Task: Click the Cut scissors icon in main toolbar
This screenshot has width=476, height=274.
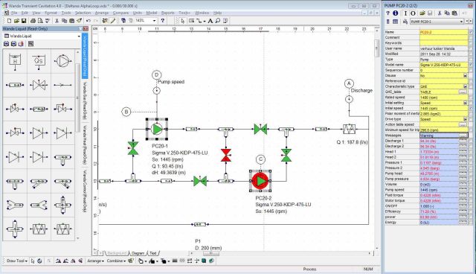Action: click(x=57, y=21)
